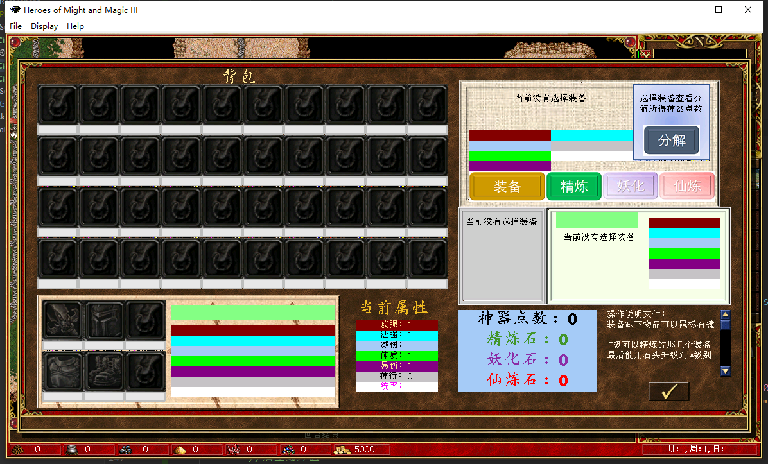The height and width of the screenshot is (464, 768).
Task: Click the wood resource icon
Action: (17, 449)
